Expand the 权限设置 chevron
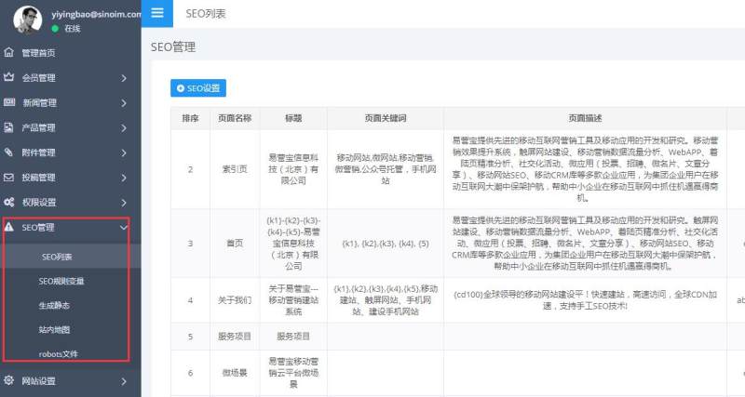Image resolution: width=745 pixels, height=397 pixels. click(124, 203)
